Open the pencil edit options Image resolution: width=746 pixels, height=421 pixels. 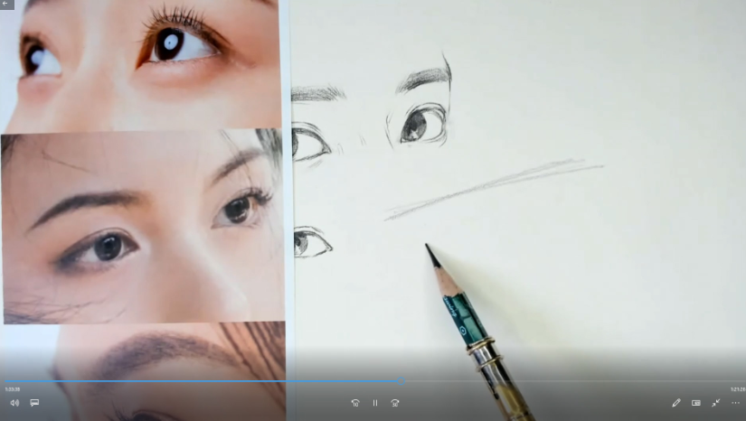pyautogui.click(x=676, y=403)
